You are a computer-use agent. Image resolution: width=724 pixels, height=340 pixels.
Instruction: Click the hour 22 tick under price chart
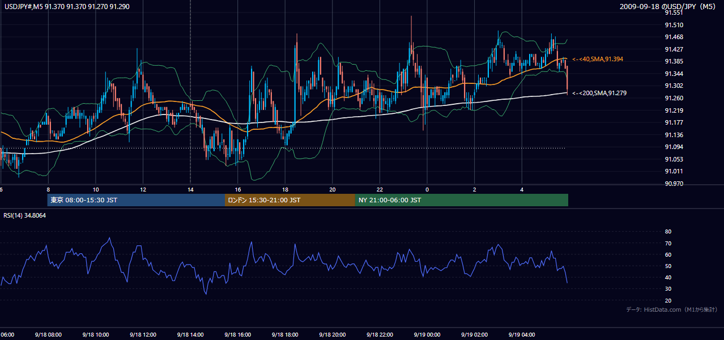[x=380, y=189]
